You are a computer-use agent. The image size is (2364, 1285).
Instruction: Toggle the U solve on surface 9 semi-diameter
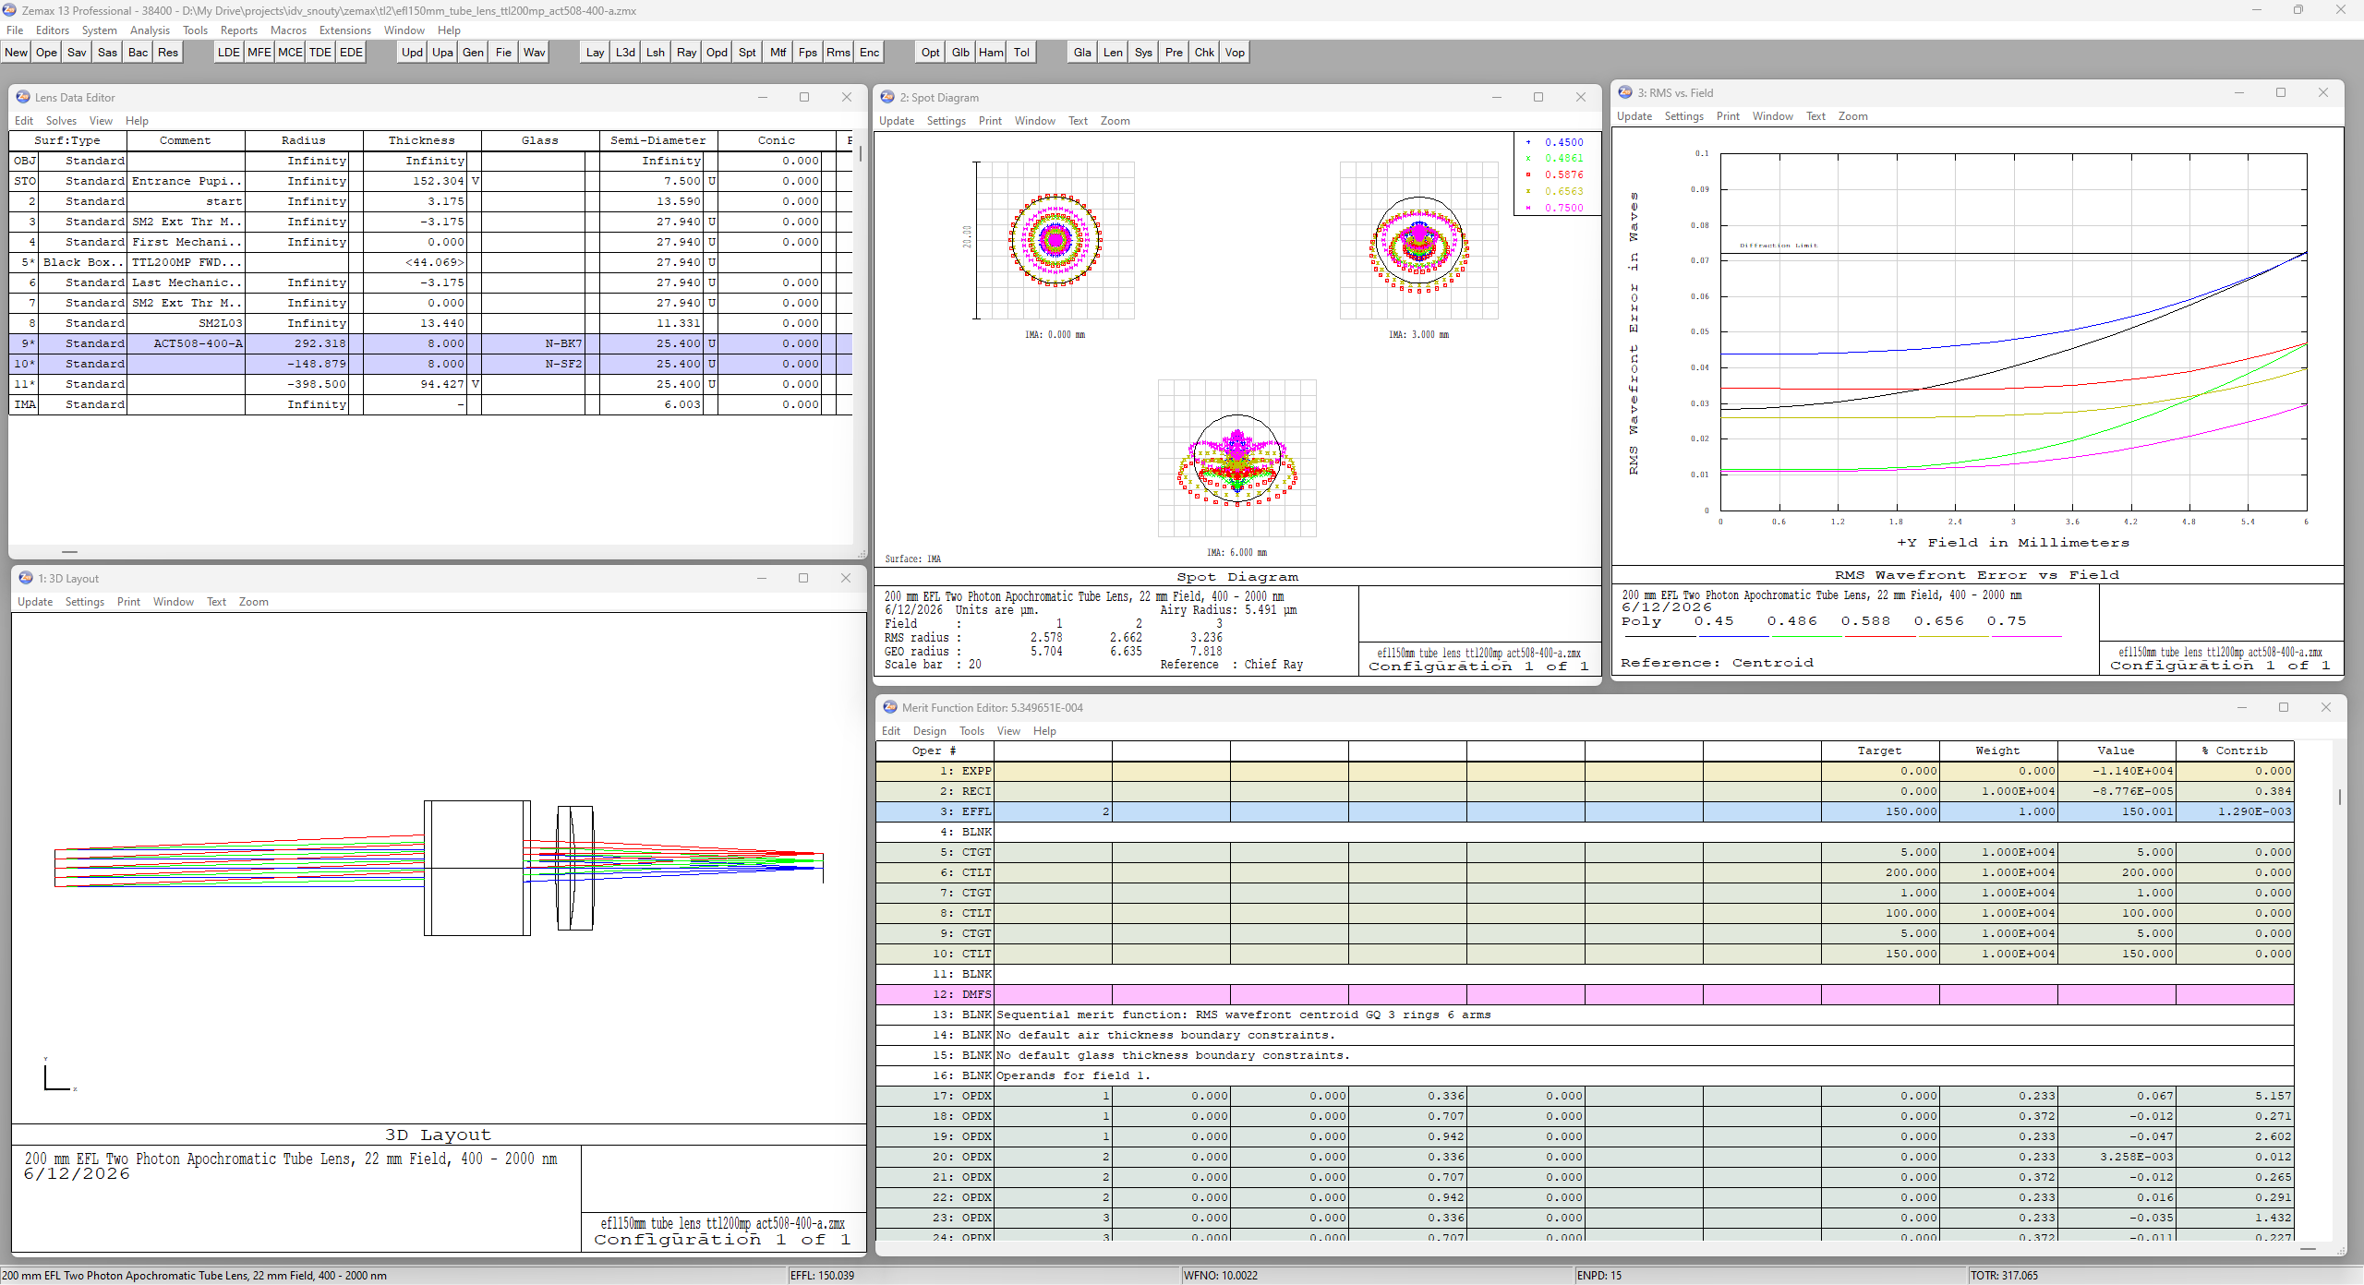tap(711, 343)
